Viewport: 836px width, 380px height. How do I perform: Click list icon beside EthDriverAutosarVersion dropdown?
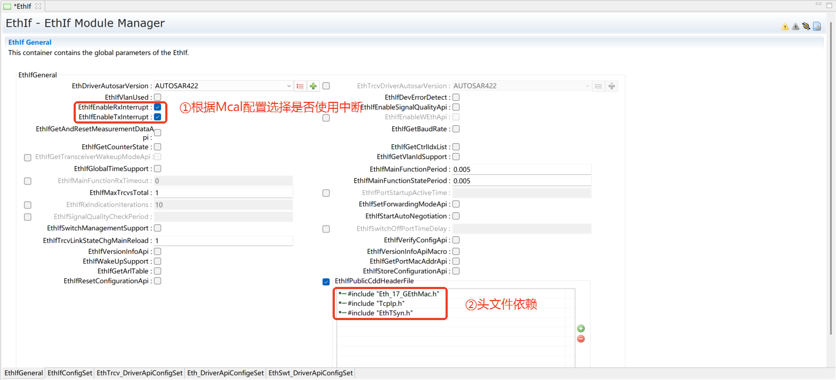300,86
